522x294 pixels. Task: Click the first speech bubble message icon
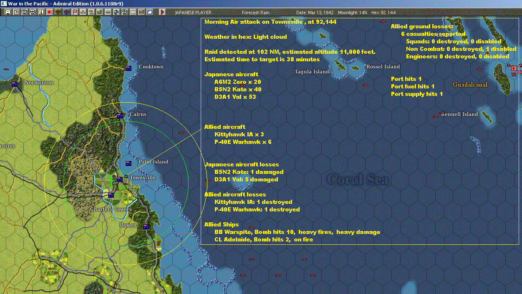[x=25, y=12]
